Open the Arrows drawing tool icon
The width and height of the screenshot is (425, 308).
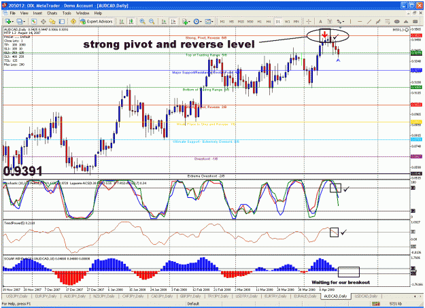pos(339,22)
